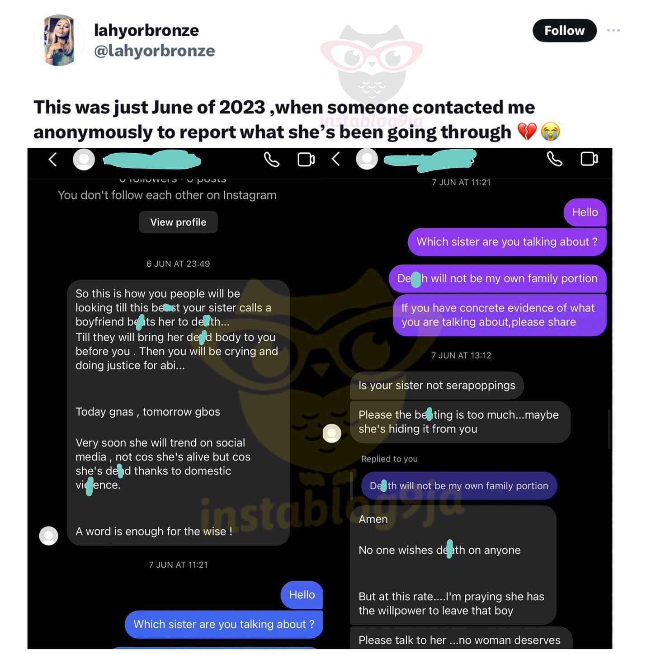Open the three-dot more options menu
The height and width of the screenshot is (654, 651).
tap(613, 31)
